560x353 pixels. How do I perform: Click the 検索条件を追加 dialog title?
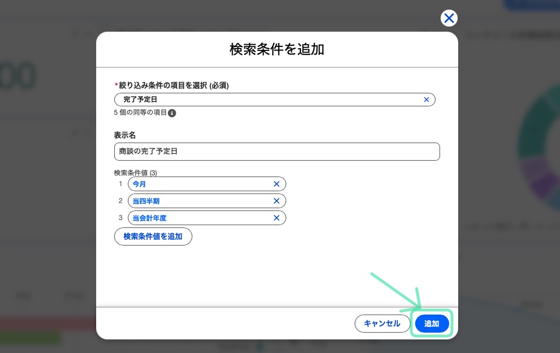[277, 49]
